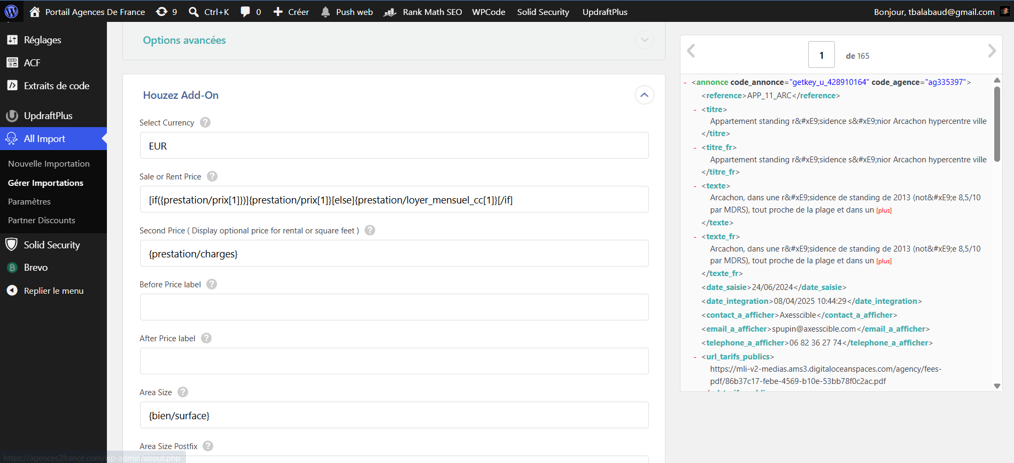Focus the Second Price field
1014x463 pixels.
(x=394, y=253)
